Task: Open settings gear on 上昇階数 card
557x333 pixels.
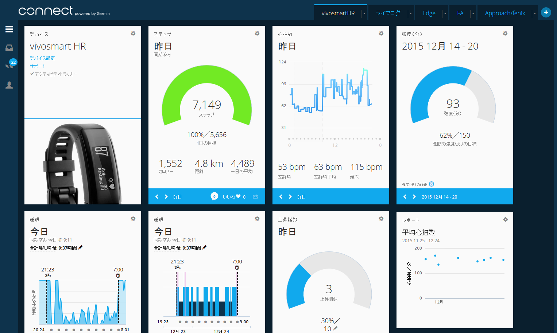Action: [381, 219]
